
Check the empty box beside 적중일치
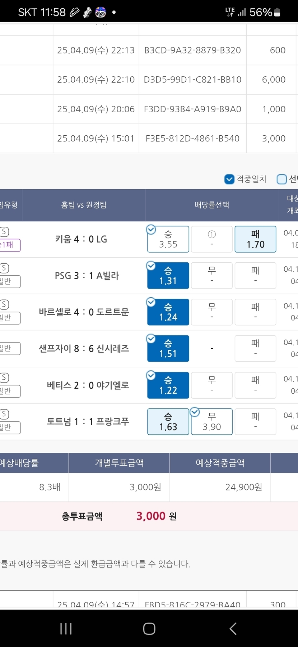[x=282, y=179]
